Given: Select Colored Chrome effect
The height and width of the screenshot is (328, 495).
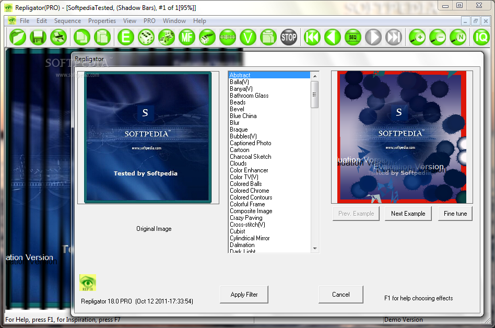Looking at the screenshot, I should pyautogui.click(x=269, y=191).
